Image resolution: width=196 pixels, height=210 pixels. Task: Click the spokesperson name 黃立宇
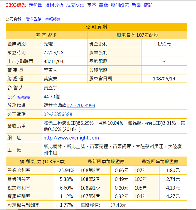(50, 88)
